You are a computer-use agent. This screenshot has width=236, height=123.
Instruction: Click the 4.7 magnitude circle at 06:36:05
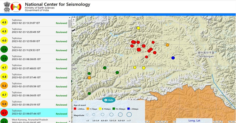click(4, 95)
